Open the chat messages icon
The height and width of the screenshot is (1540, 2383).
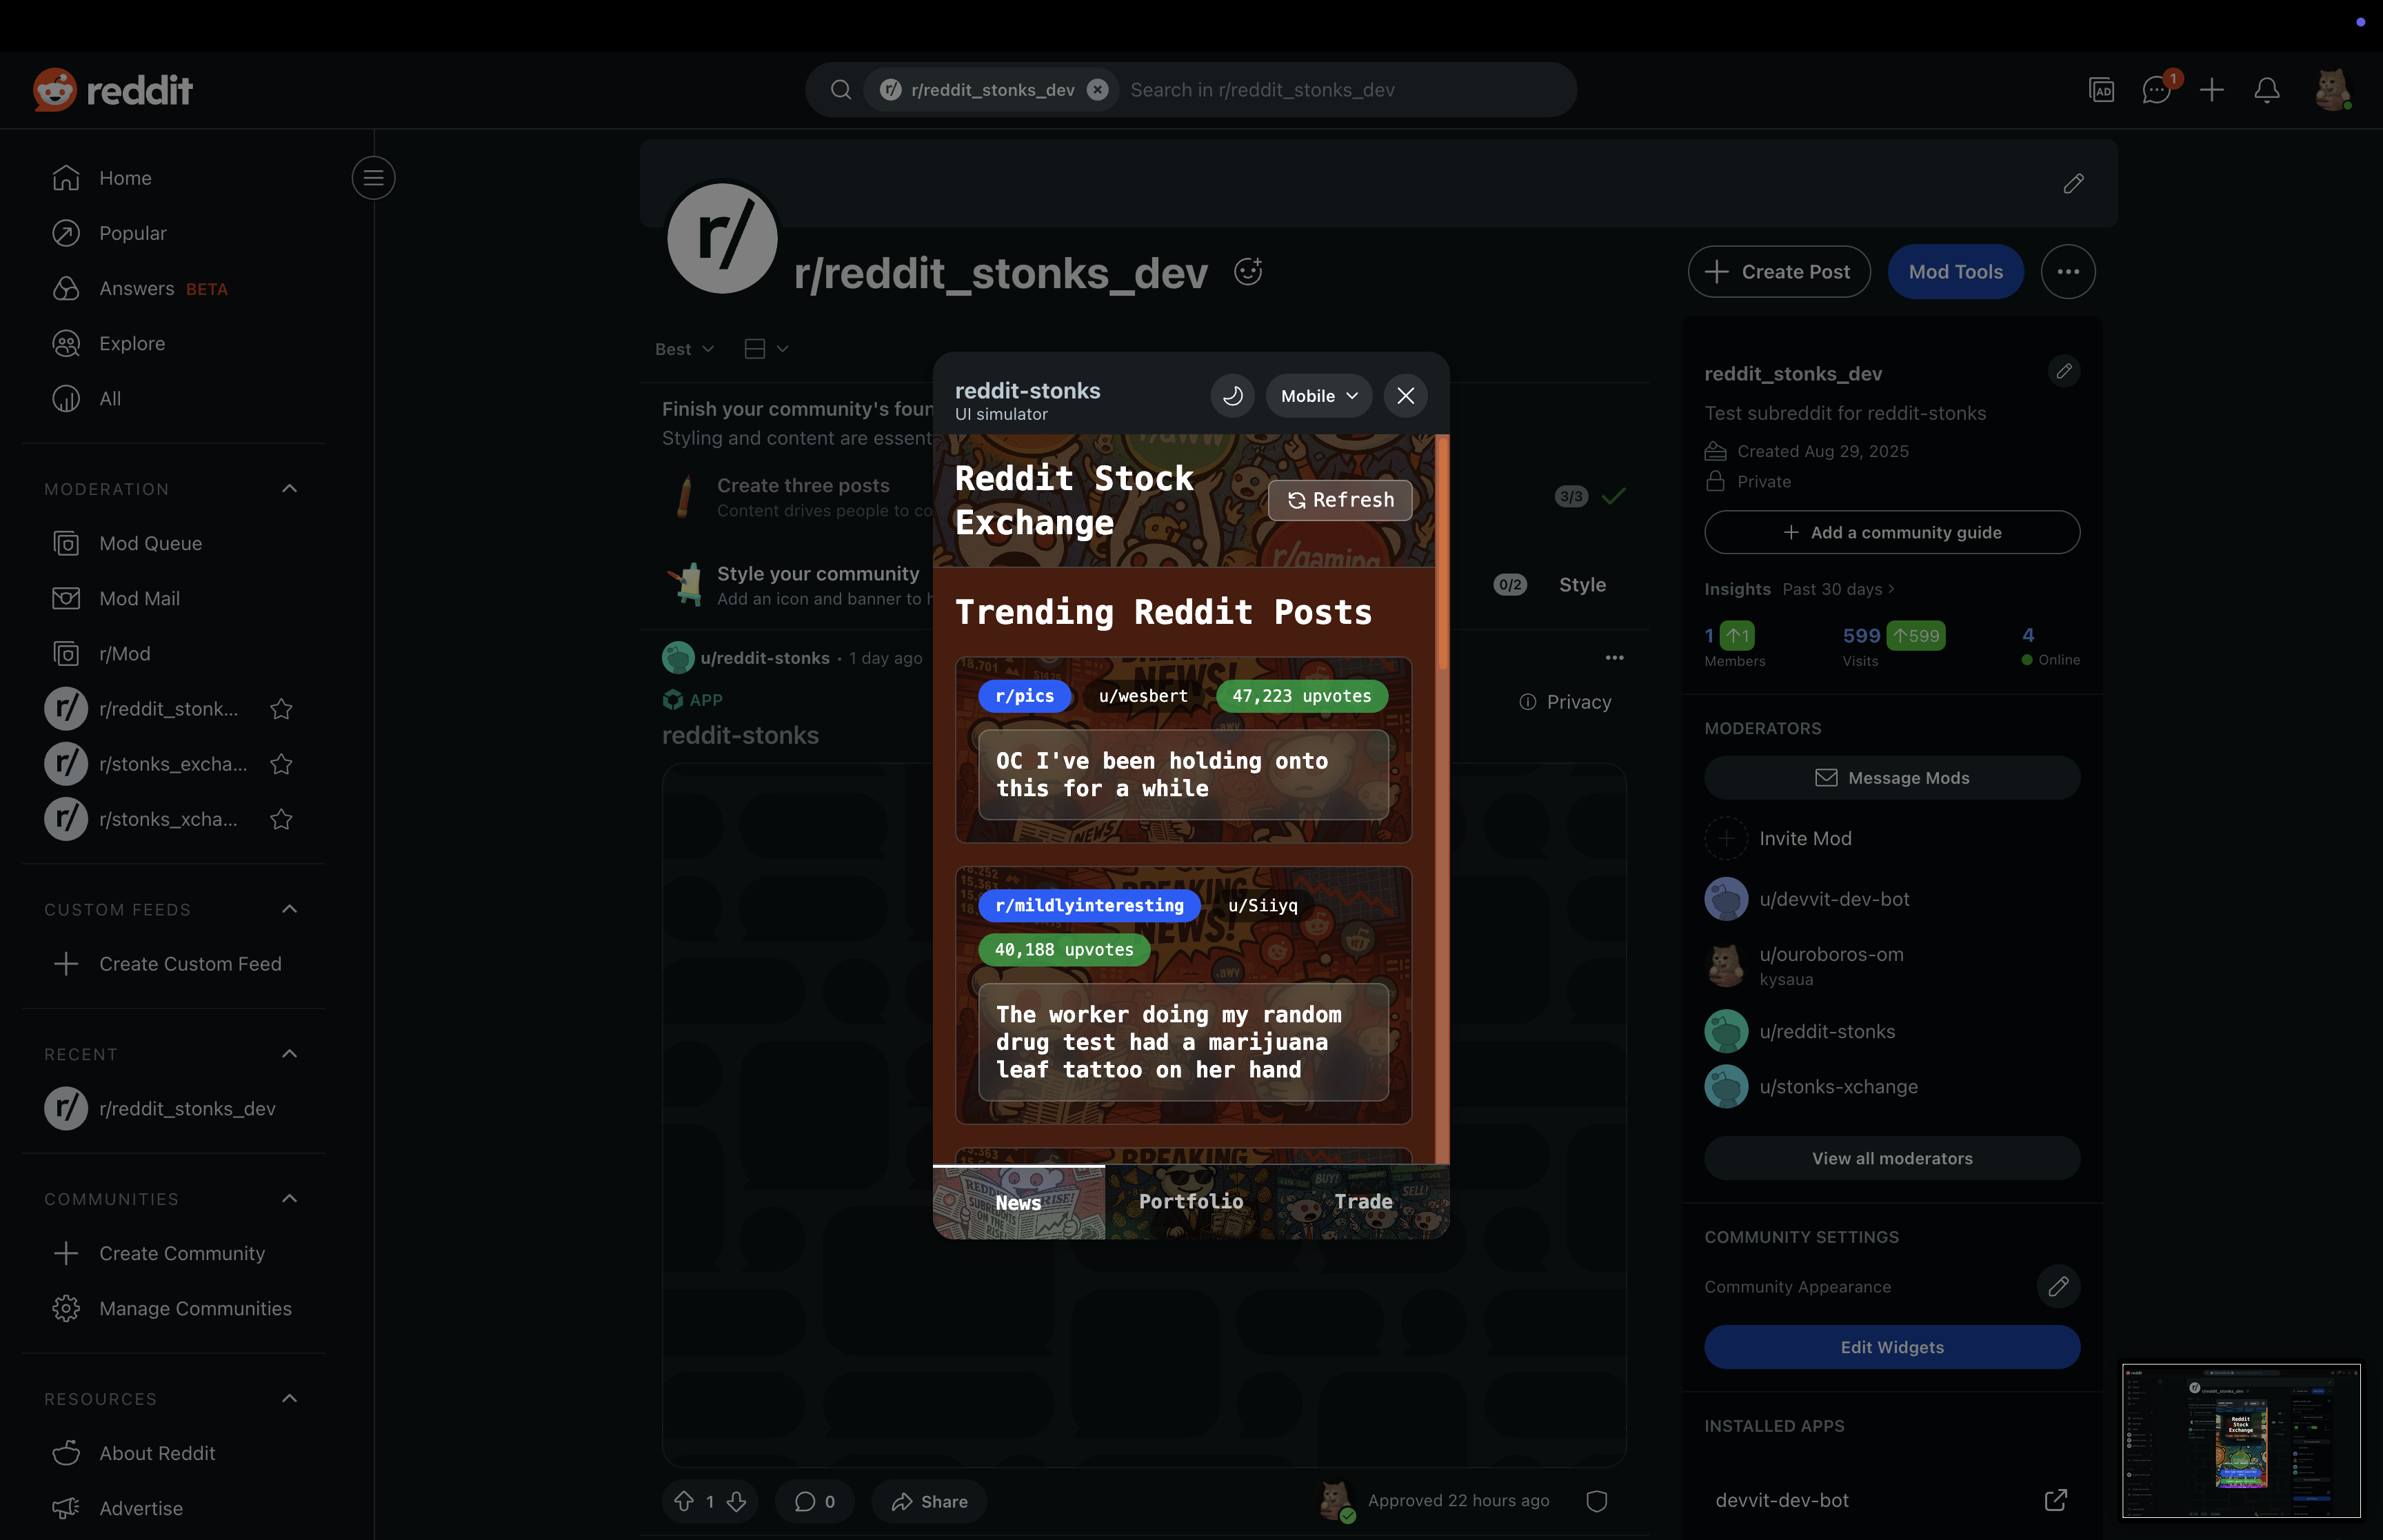(x=2156, y=90)
